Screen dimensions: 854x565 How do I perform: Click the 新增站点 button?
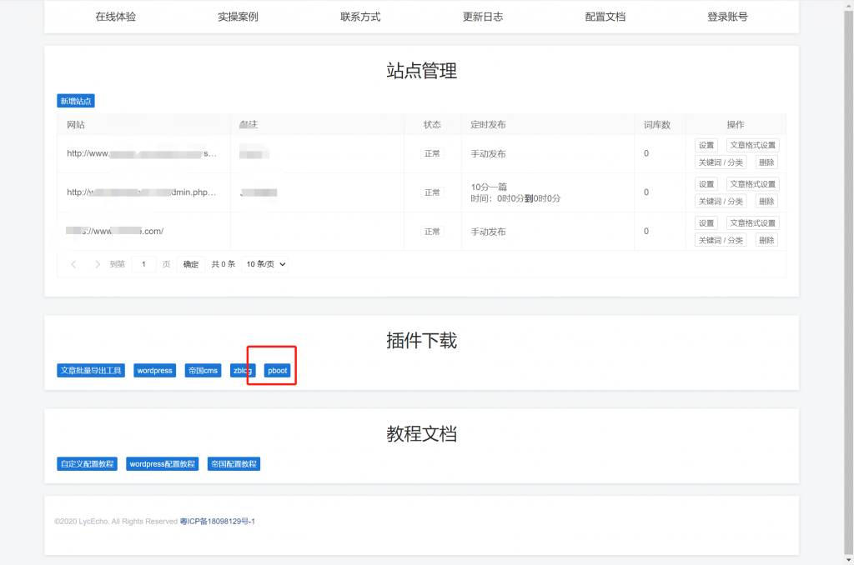coord(76,101)
